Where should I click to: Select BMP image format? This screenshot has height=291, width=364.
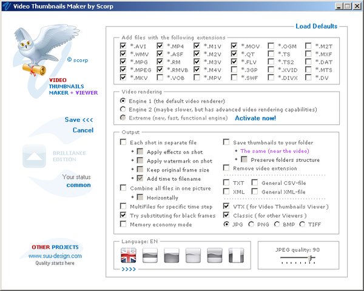point(277,224)
